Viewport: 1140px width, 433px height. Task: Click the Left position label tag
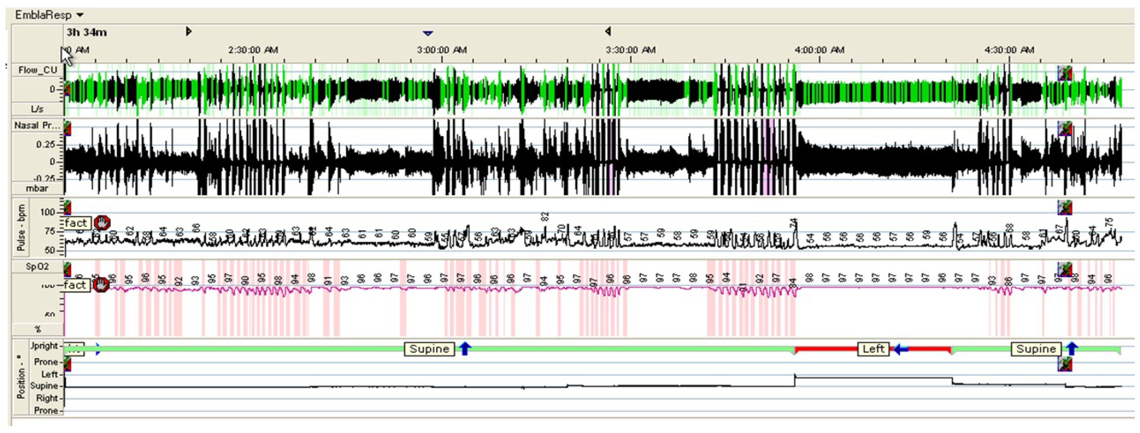pyautogui.click(x=873, y=349)
